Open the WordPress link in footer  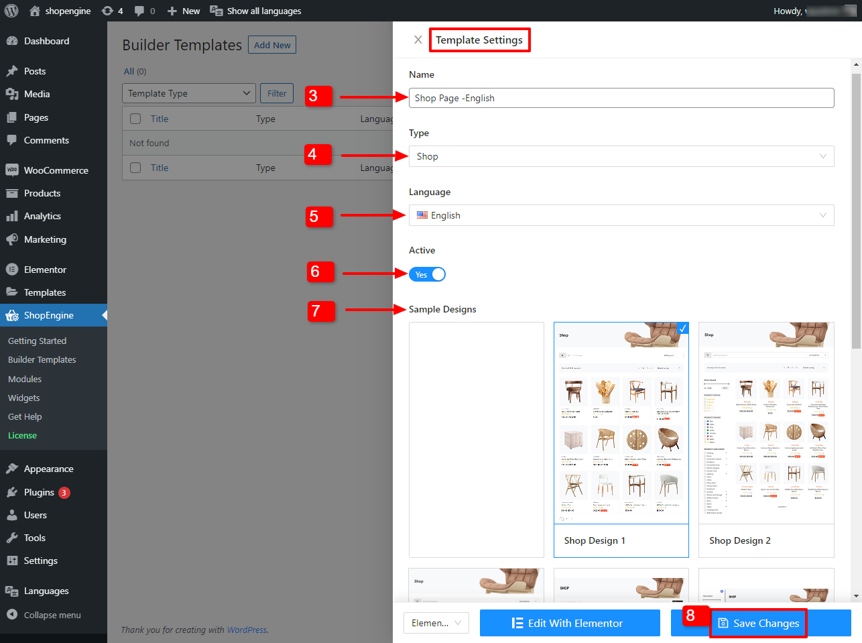coord(247,630)
